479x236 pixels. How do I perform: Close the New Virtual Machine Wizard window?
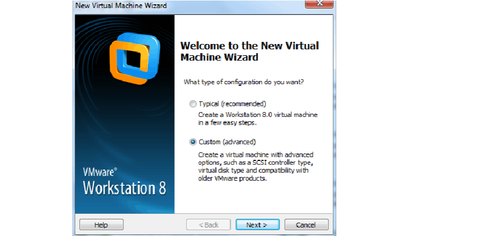point(319,3)
